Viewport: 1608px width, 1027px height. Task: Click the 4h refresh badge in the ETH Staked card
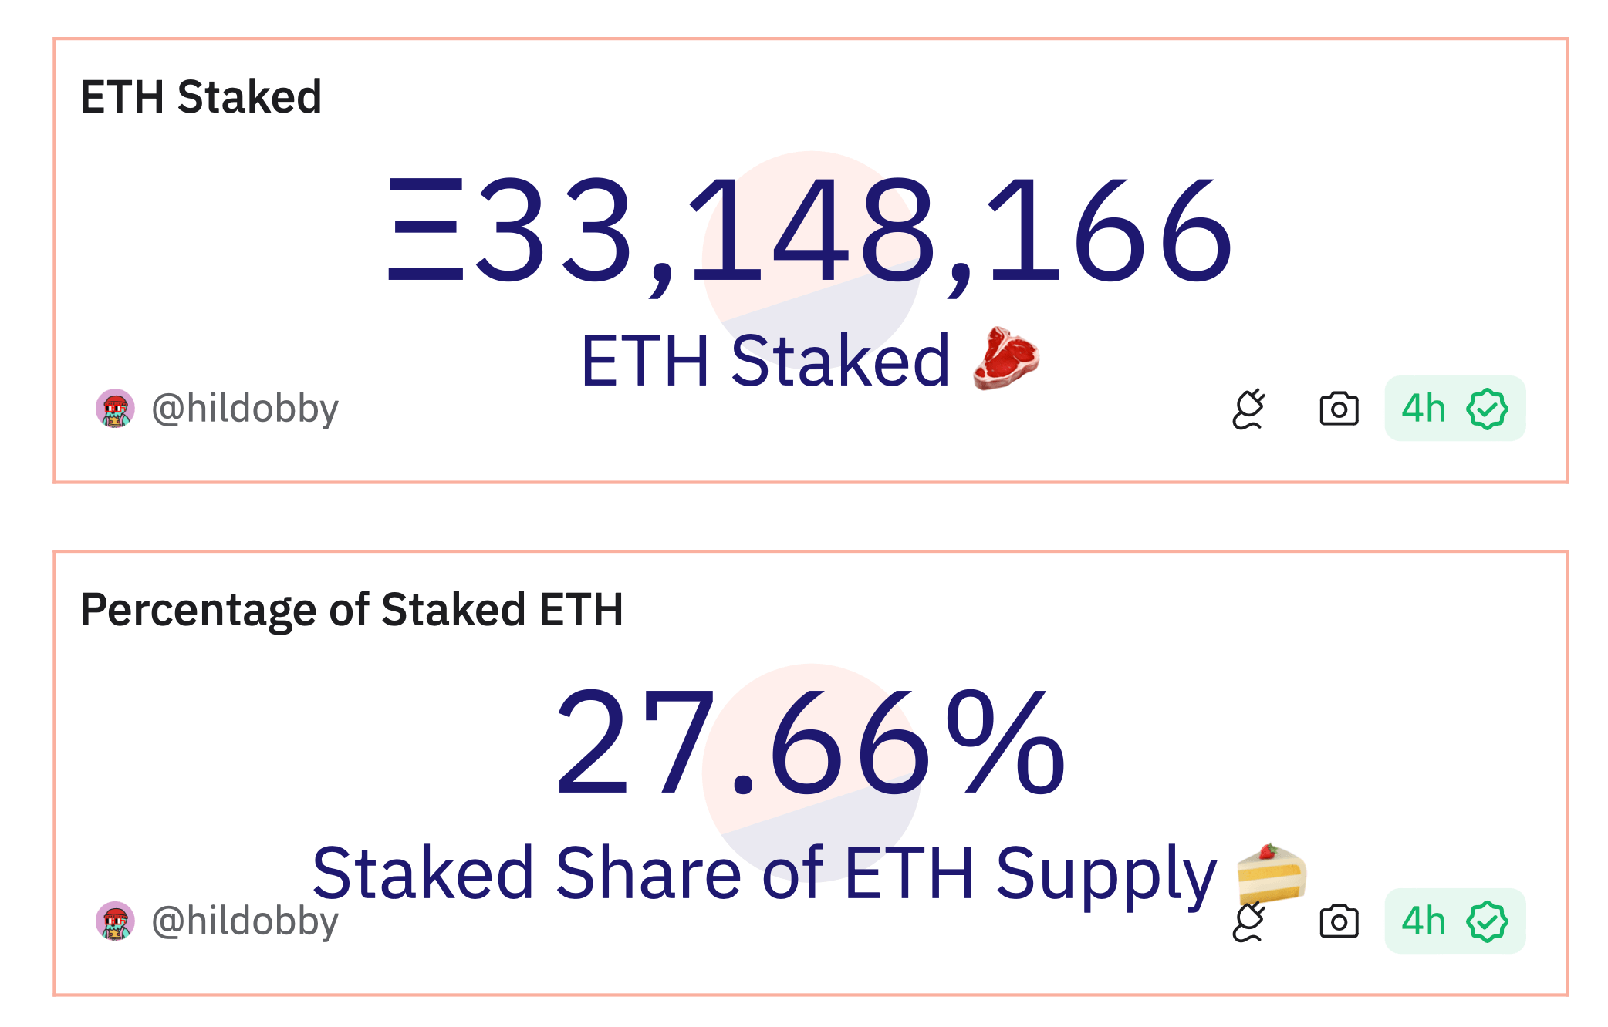1424,409
